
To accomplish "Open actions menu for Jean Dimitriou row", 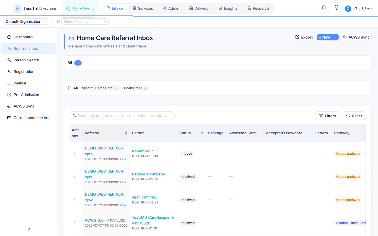I will [x=75, y=200].
